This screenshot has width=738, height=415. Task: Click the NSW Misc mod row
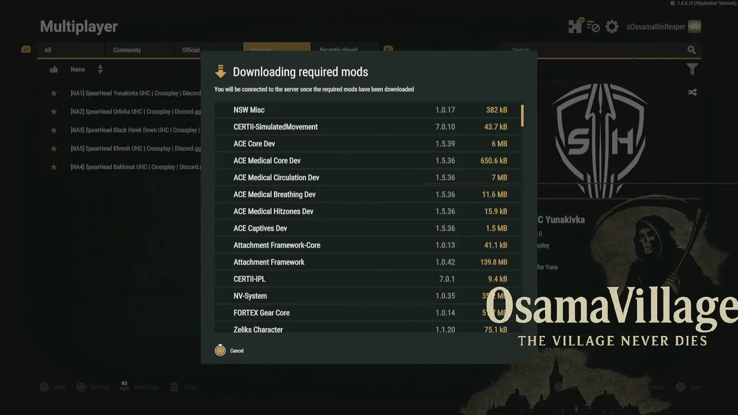[x=367, y=110]
